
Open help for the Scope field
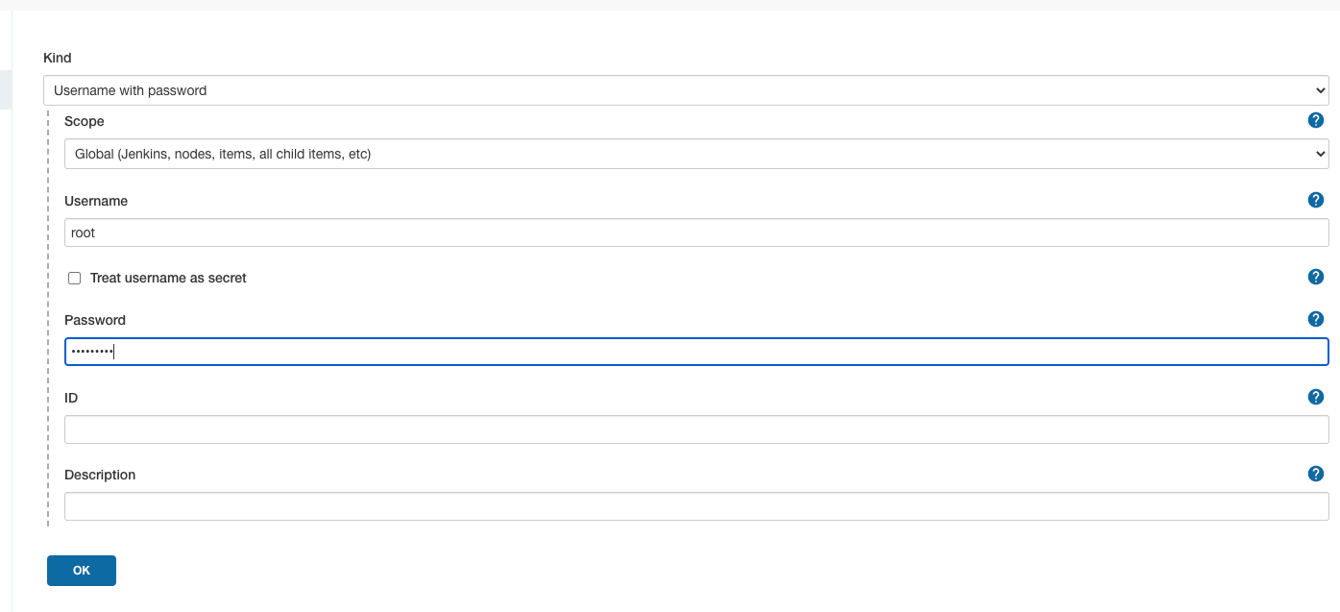(1316, 120)
